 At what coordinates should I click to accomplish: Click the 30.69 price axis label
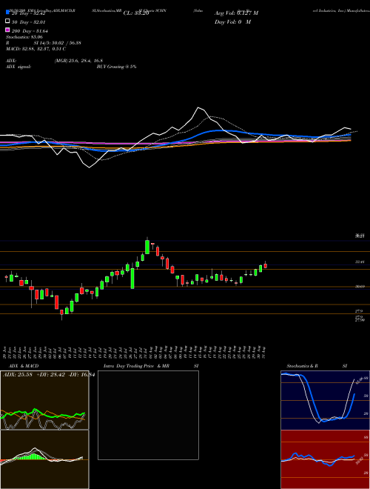tap(360, 286)
